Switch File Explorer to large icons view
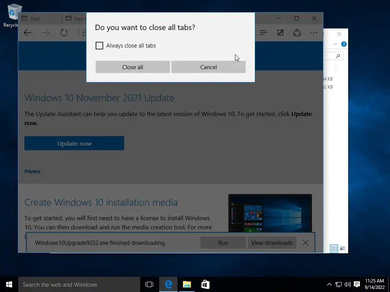Viewport: 390px width, 292px height. click(x=342, y=249)
